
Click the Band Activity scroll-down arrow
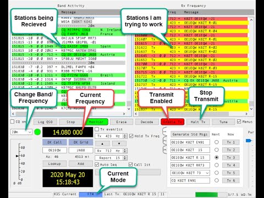tap(129, 109)
